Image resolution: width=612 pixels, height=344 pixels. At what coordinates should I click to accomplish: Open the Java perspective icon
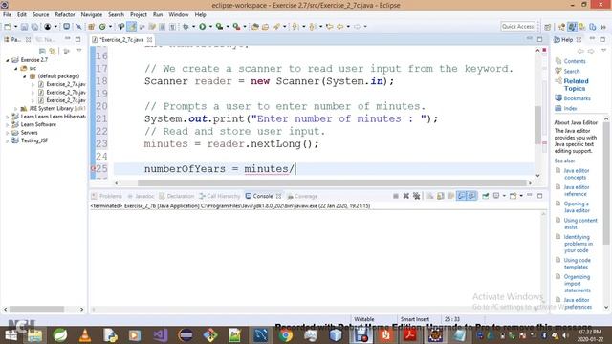point(572,27)
